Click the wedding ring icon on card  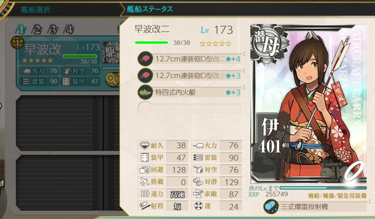pyautogui.click(x=354, y=171)
